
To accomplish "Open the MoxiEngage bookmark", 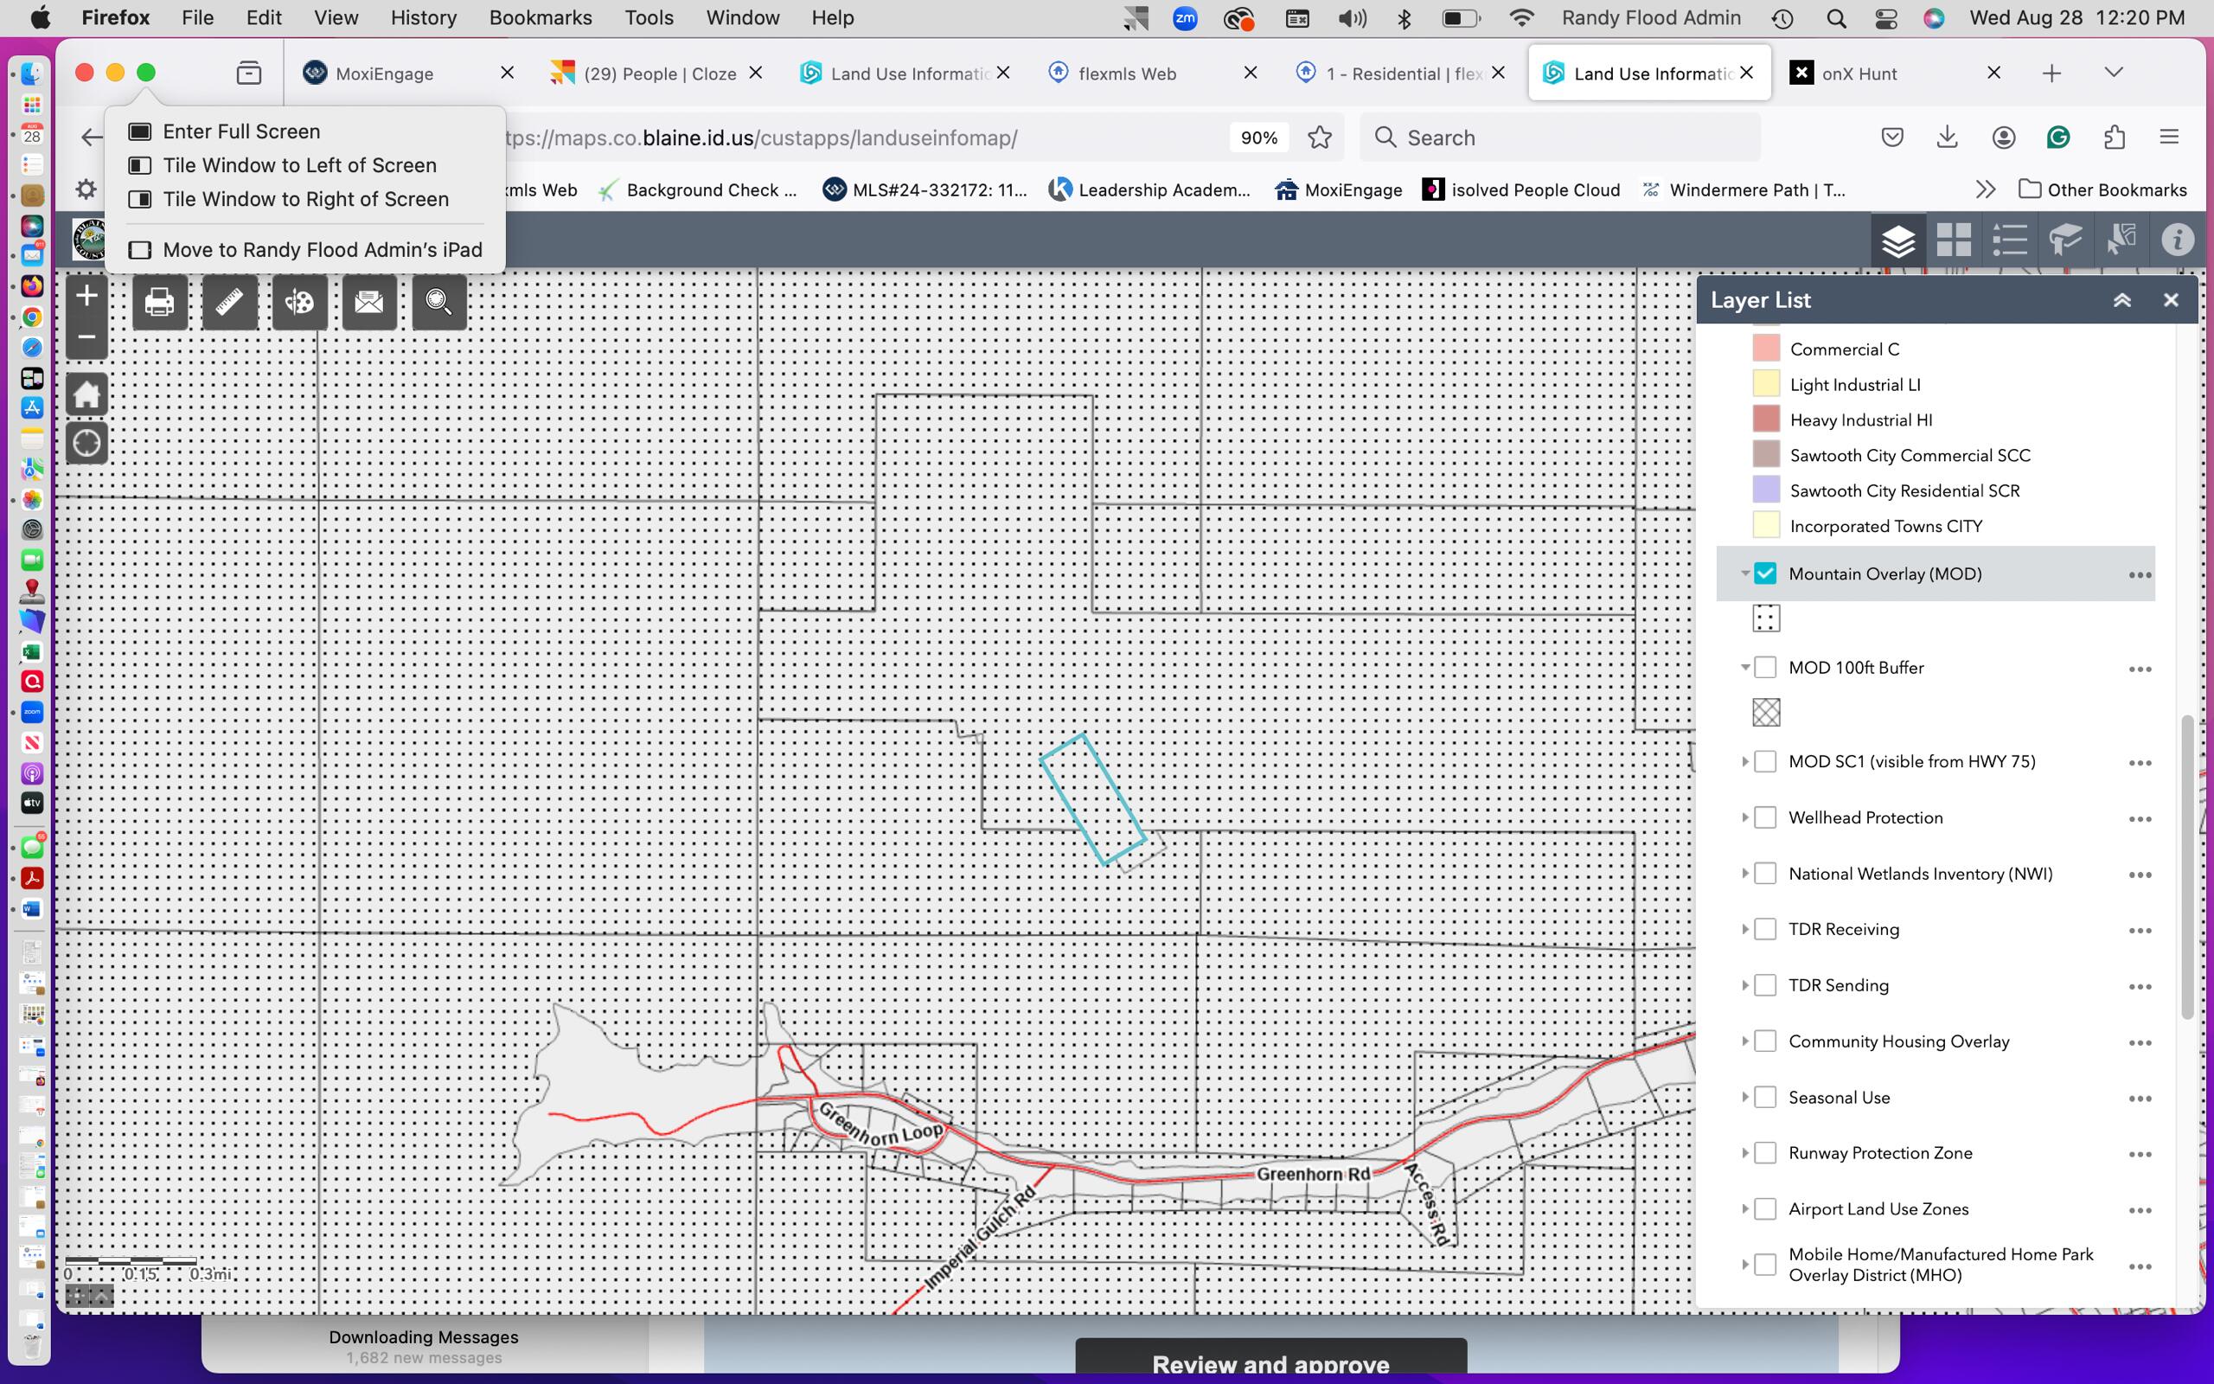I will click(1339, 189).
